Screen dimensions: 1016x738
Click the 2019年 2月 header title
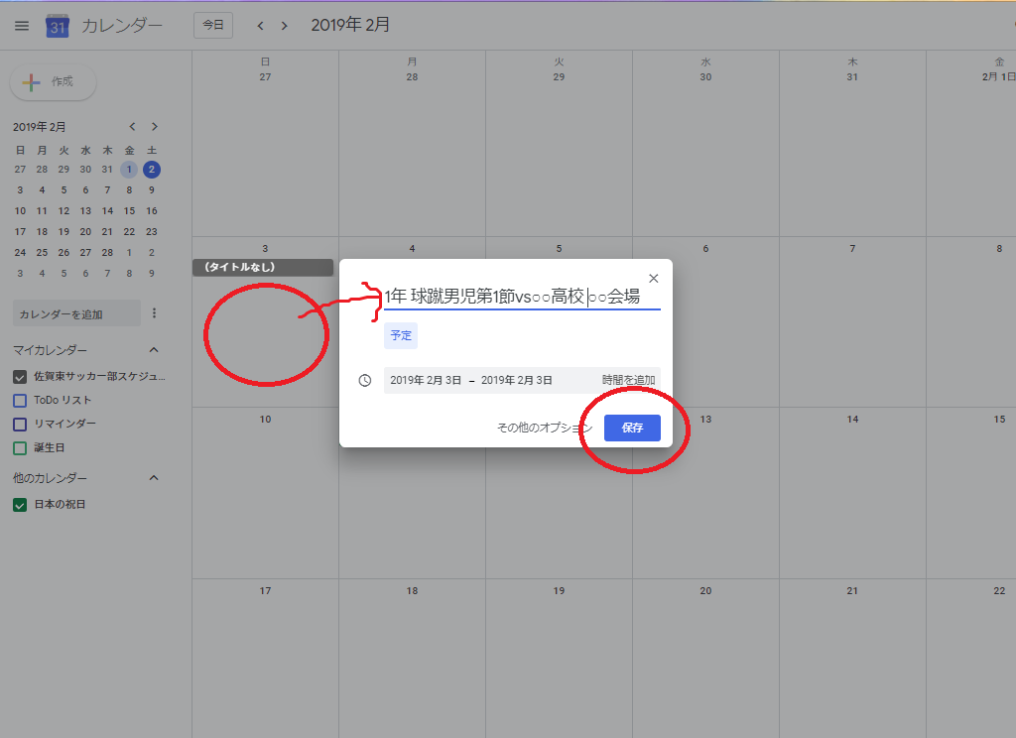pos(350,25)
